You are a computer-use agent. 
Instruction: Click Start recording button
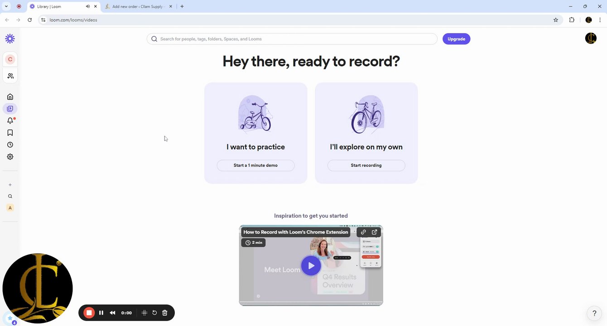366,165
